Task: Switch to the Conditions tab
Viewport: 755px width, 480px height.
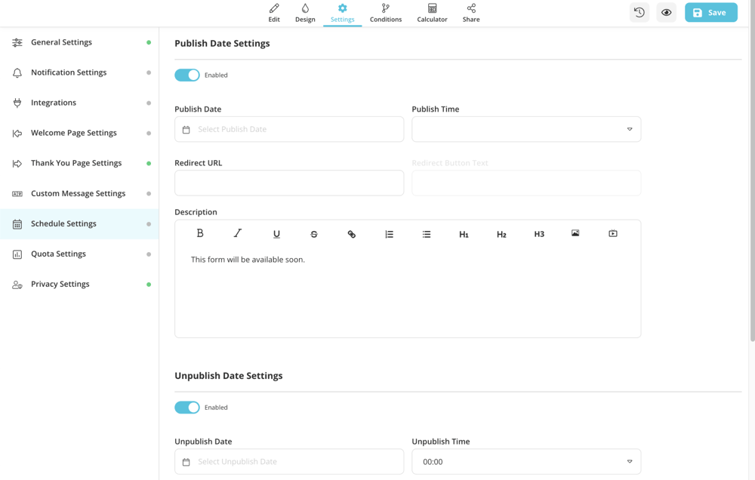Action: click(386, 13)
